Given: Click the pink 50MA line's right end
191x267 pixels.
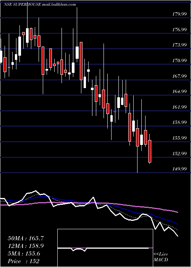Looking at the screenshot, I should tap(177, 212).
